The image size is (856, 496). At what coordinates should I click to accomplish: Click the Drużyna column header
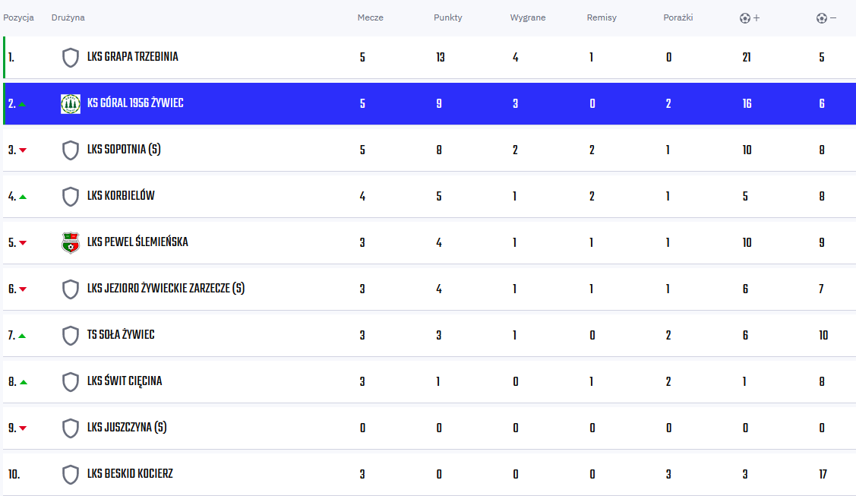coord(68,17)
